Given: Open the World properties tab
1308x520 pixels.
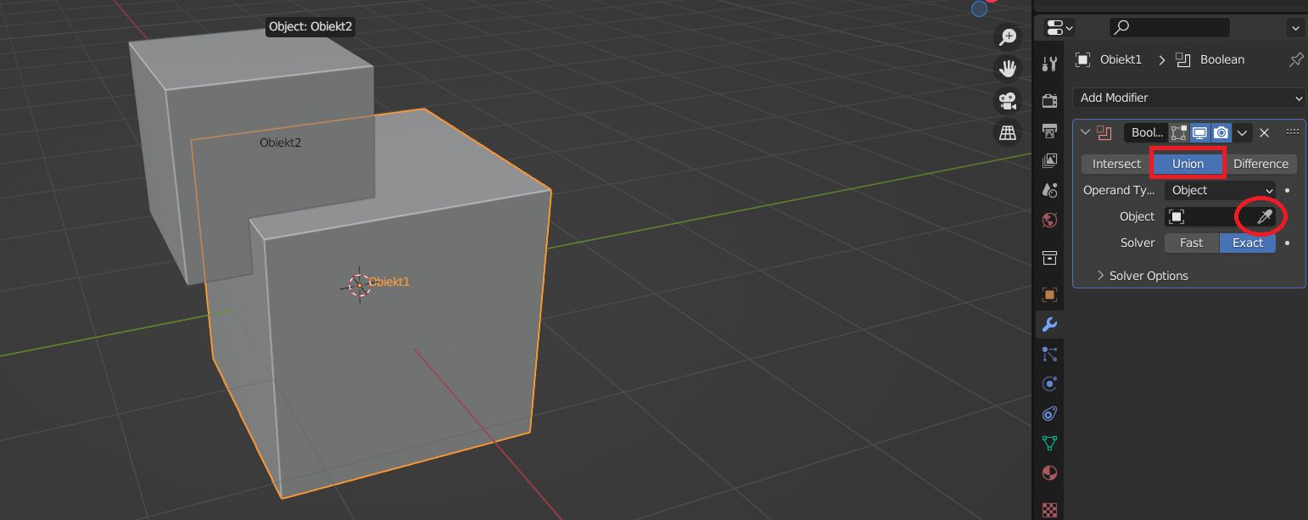Looking at the screenshot, I should click(1049, 220).
